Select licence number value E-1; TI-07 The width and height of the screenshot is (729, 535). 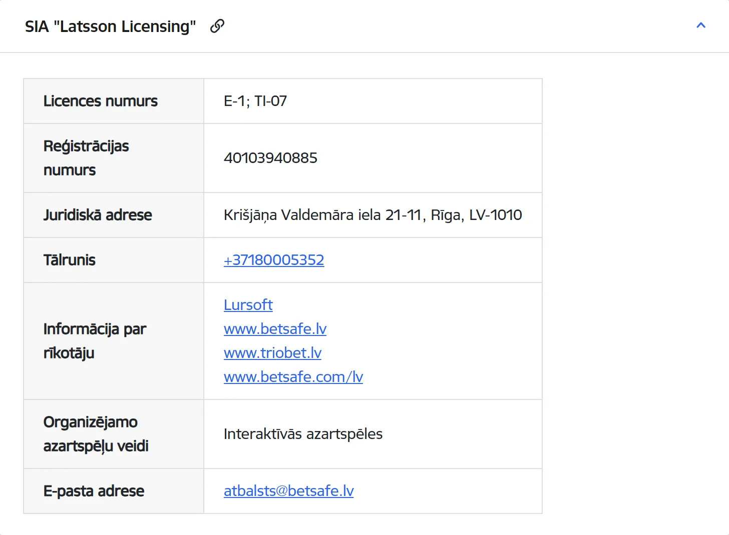click(x=255, y=101)
